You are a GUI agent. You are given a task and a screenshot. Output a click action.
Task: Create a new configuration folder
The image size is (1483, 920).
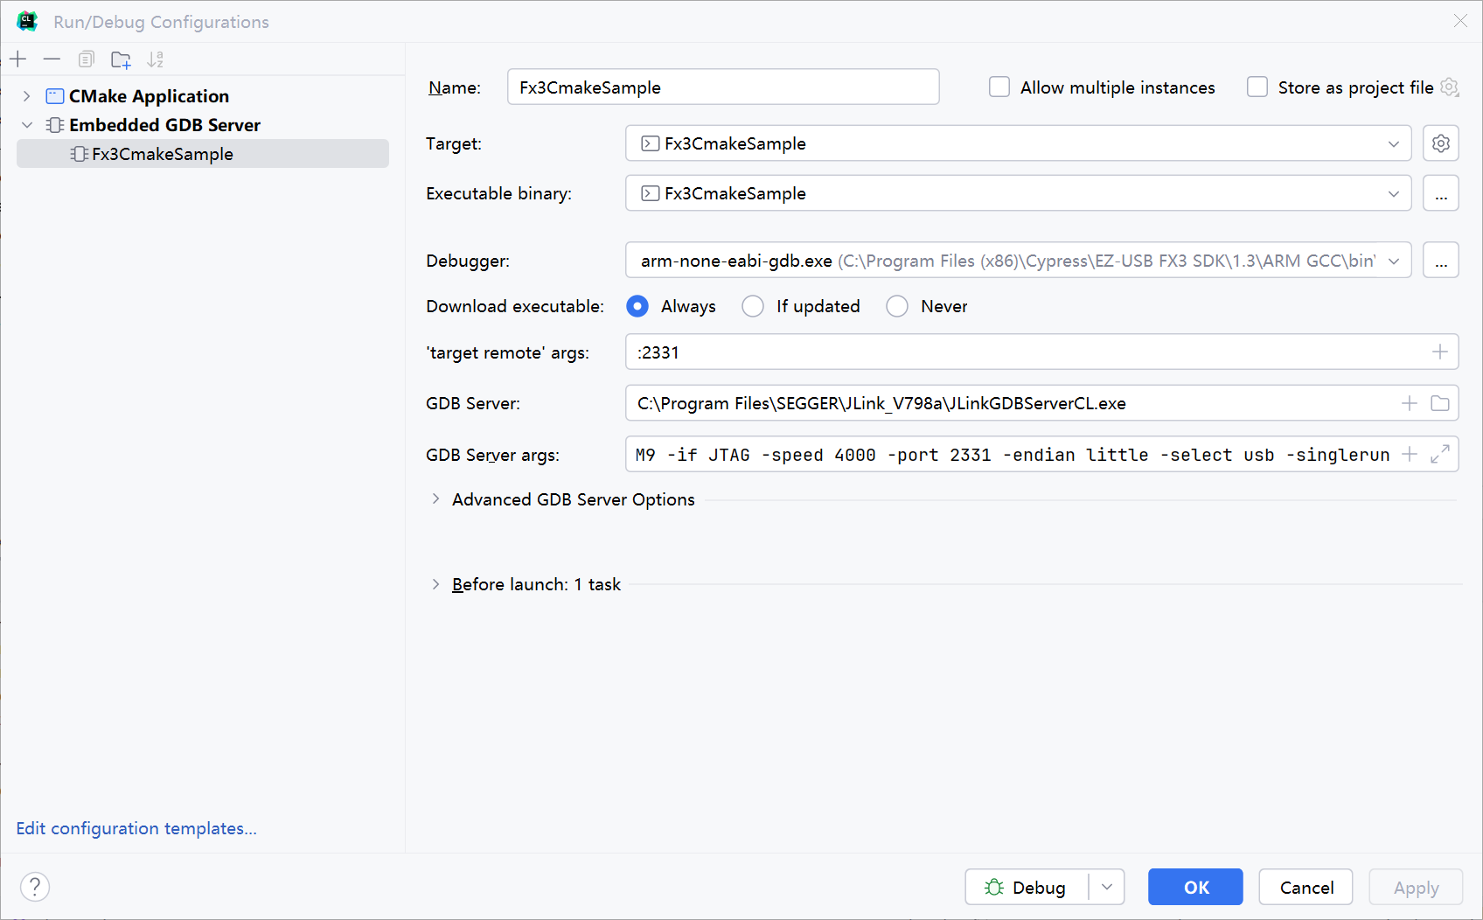point(121,59)
